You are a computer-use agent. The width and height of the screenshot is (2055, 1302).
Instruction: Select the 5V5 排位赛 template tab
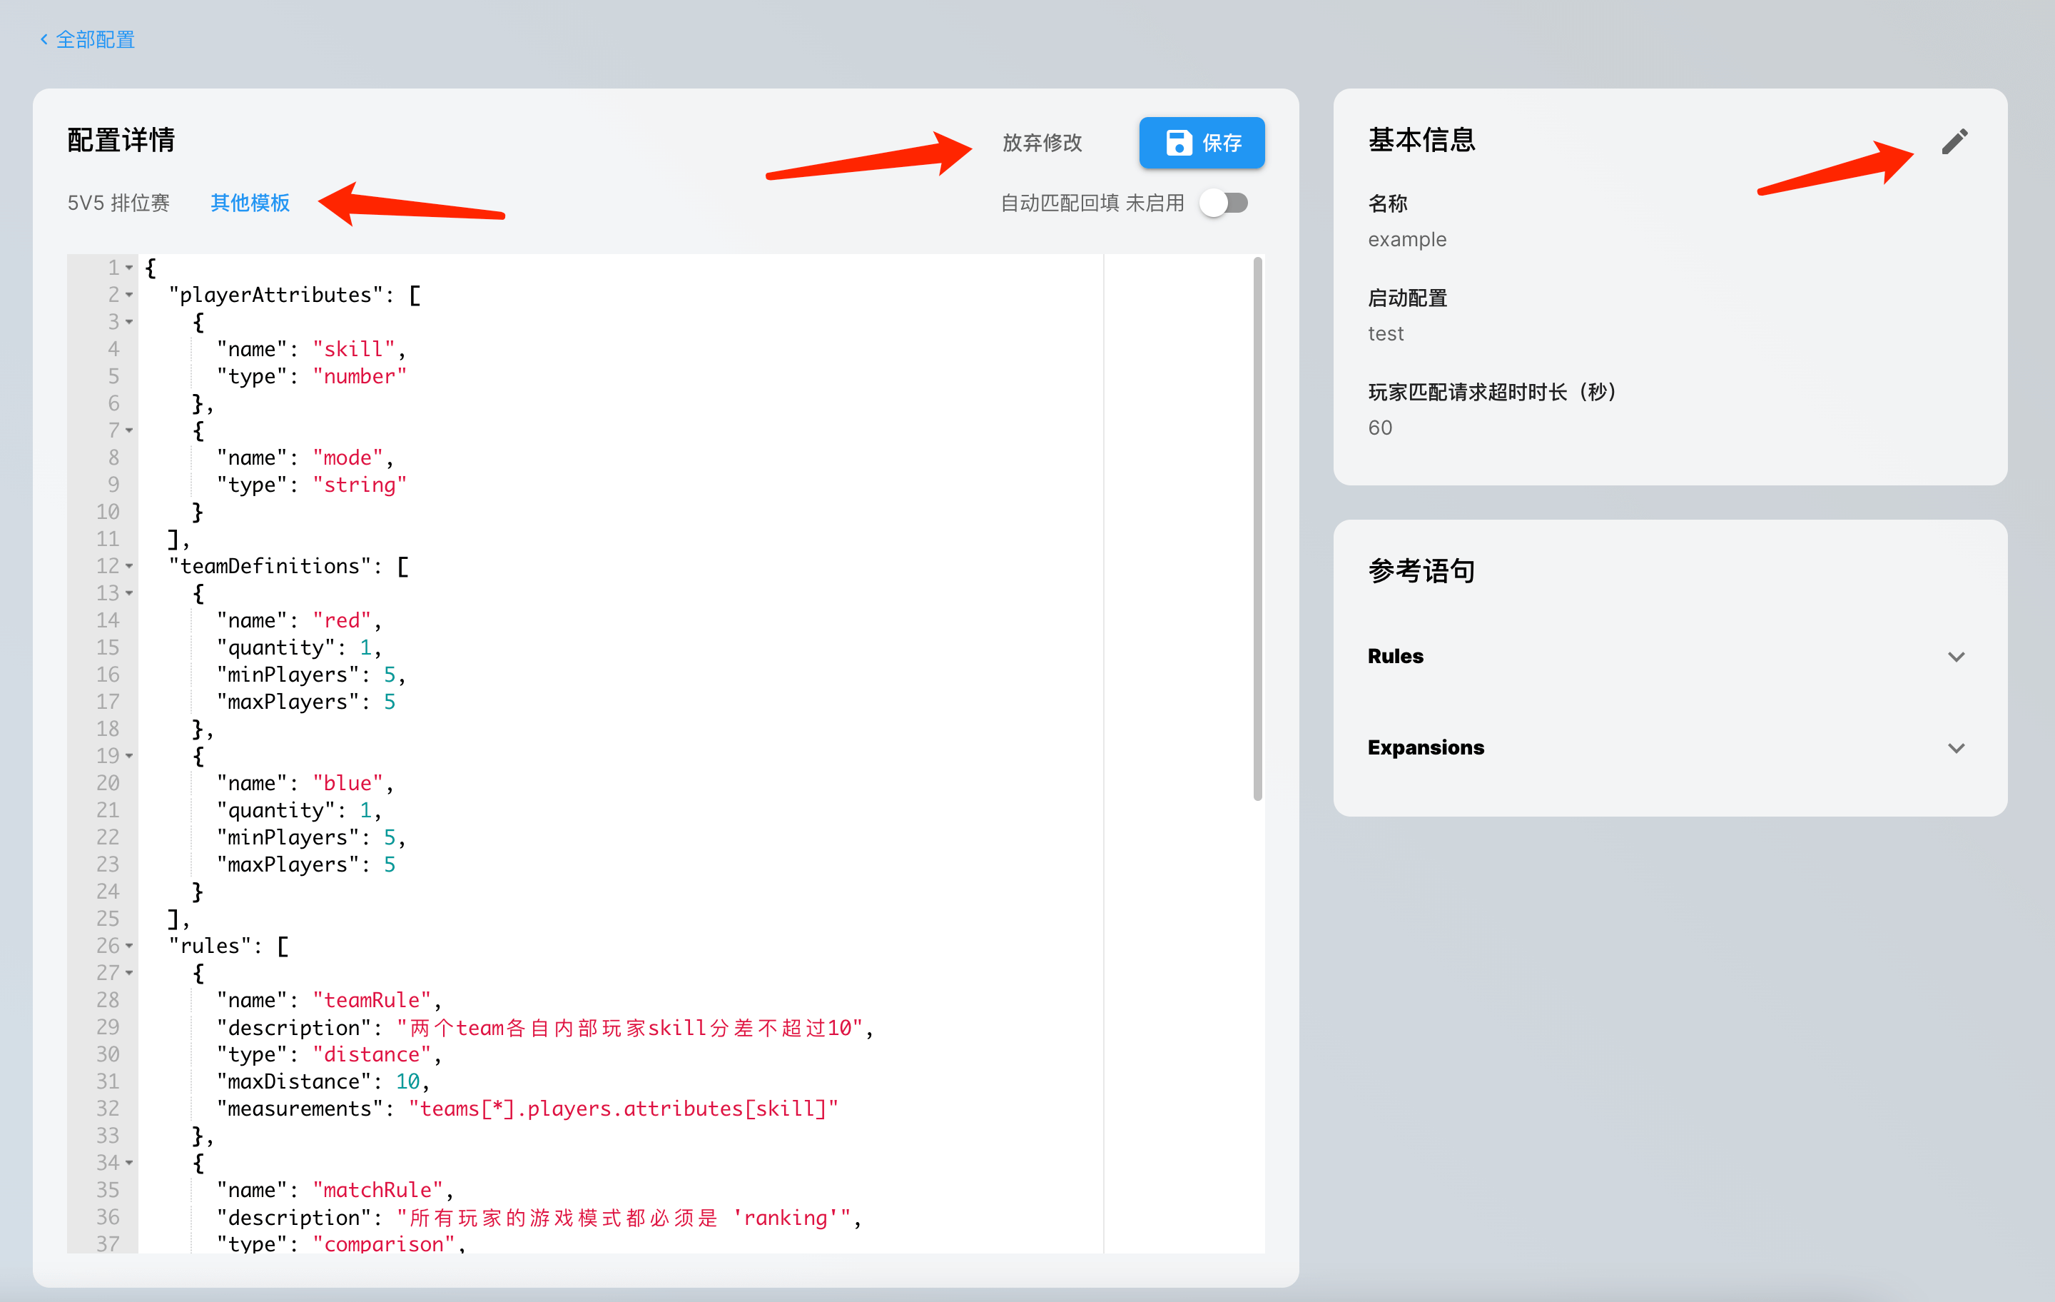coord(118,203)
